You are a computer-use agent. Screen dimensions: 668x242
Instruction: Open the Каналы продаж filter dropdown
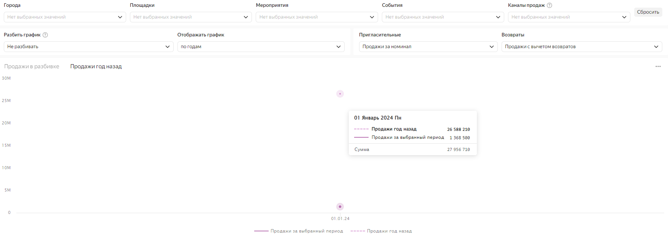(569, 17)
